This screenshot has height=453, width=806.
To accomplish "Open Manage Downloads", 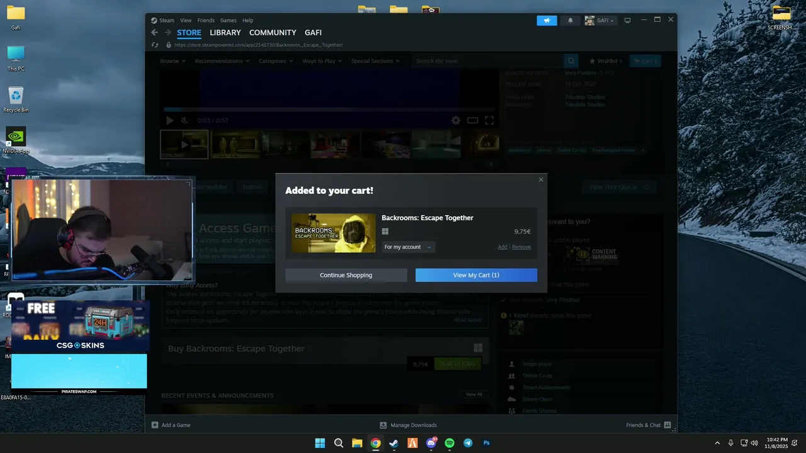I will click(408, 425).
